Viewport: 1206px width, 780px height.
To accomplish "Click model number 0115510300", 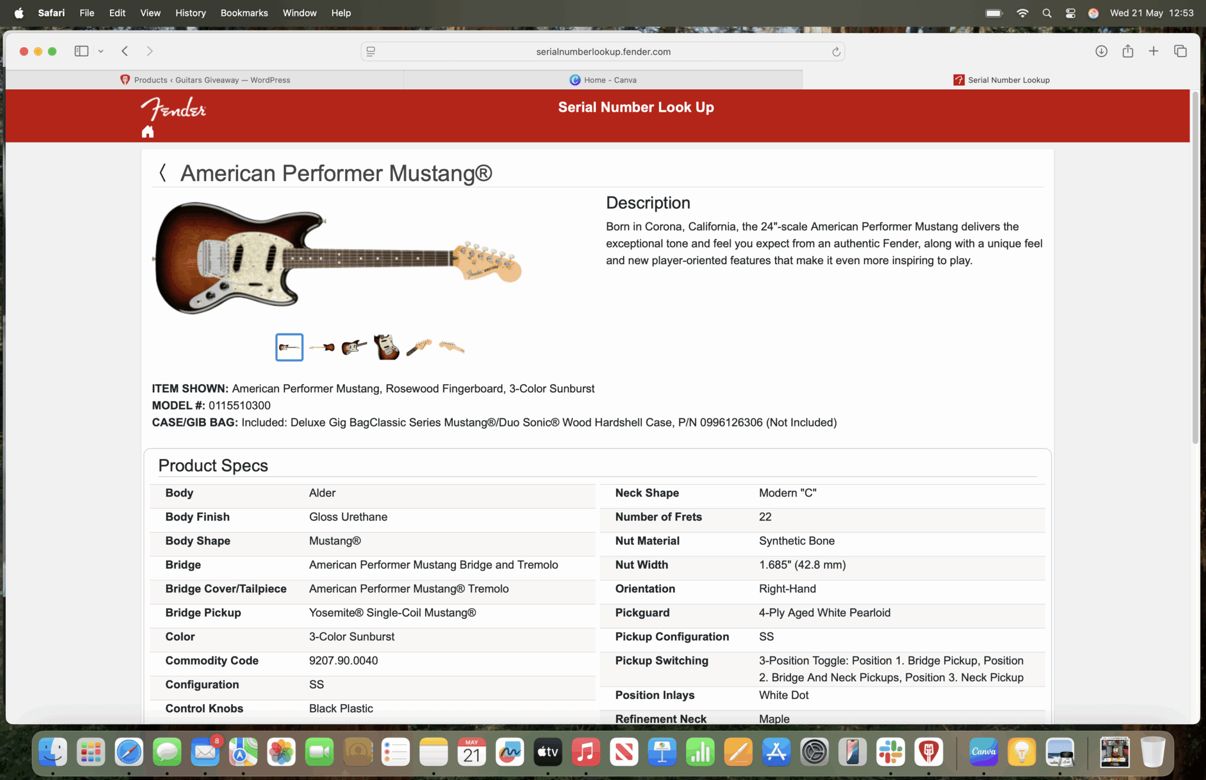I will 240,405.
